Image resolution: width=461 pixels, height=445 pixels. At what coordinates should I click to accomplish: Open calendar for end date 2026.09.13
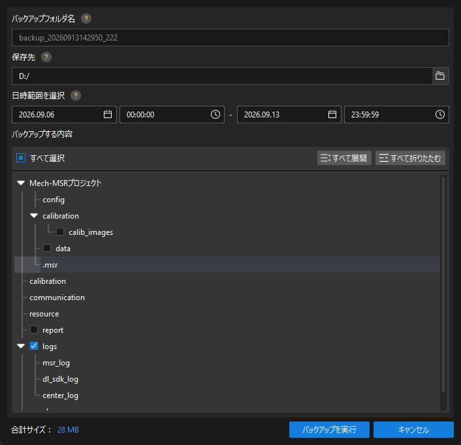click(x=332, y=114)
